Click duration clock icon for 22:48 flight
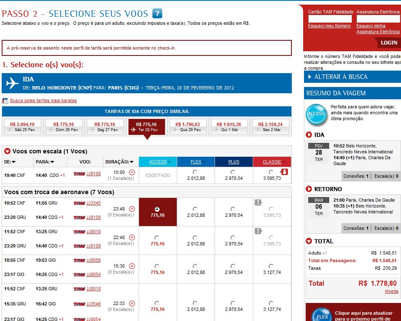The width and height of the screenshot is (401, 321). pos(132,237)
